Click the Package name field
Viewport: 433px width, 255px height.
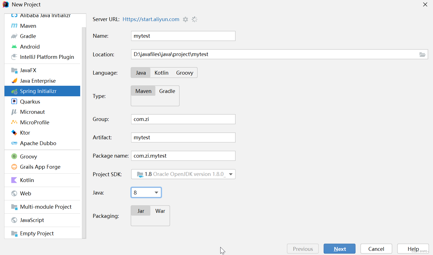[183, 156]
